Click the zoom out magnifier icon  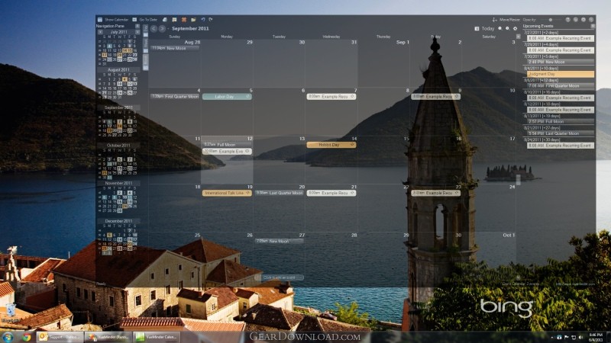[500, 28]
